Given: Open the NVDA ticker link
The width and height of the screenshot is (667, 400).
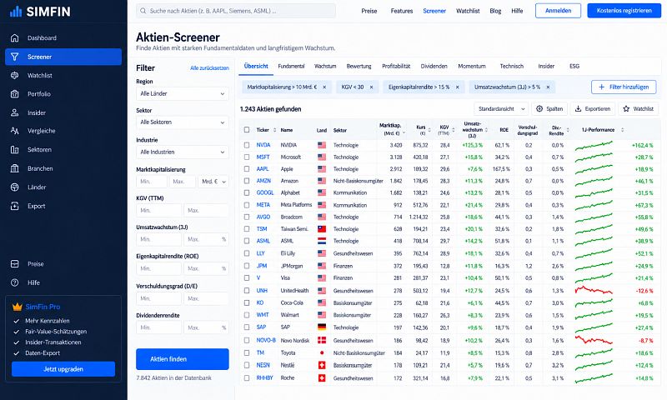Looking at the screenshot, I should tap(263, 145).
